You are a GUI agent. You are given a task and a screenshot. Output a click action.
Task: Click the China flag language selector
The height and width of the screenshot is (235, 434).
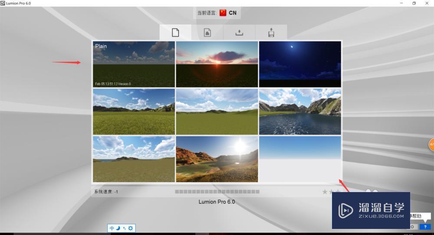coord(223,13)
